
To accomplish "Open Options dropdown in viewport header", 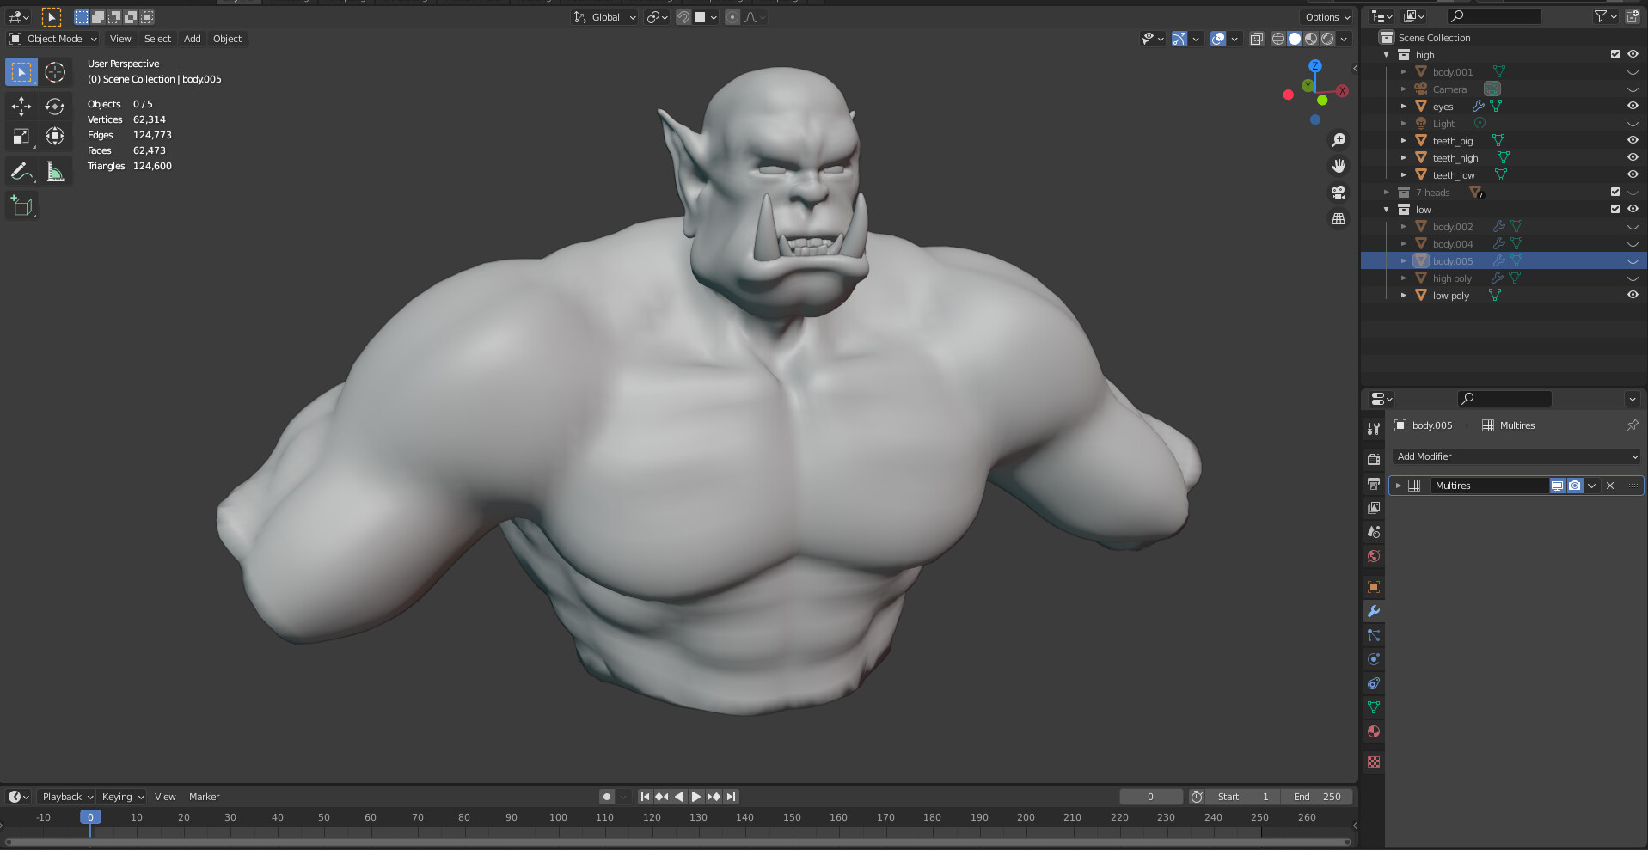I will coord(1327,17).
